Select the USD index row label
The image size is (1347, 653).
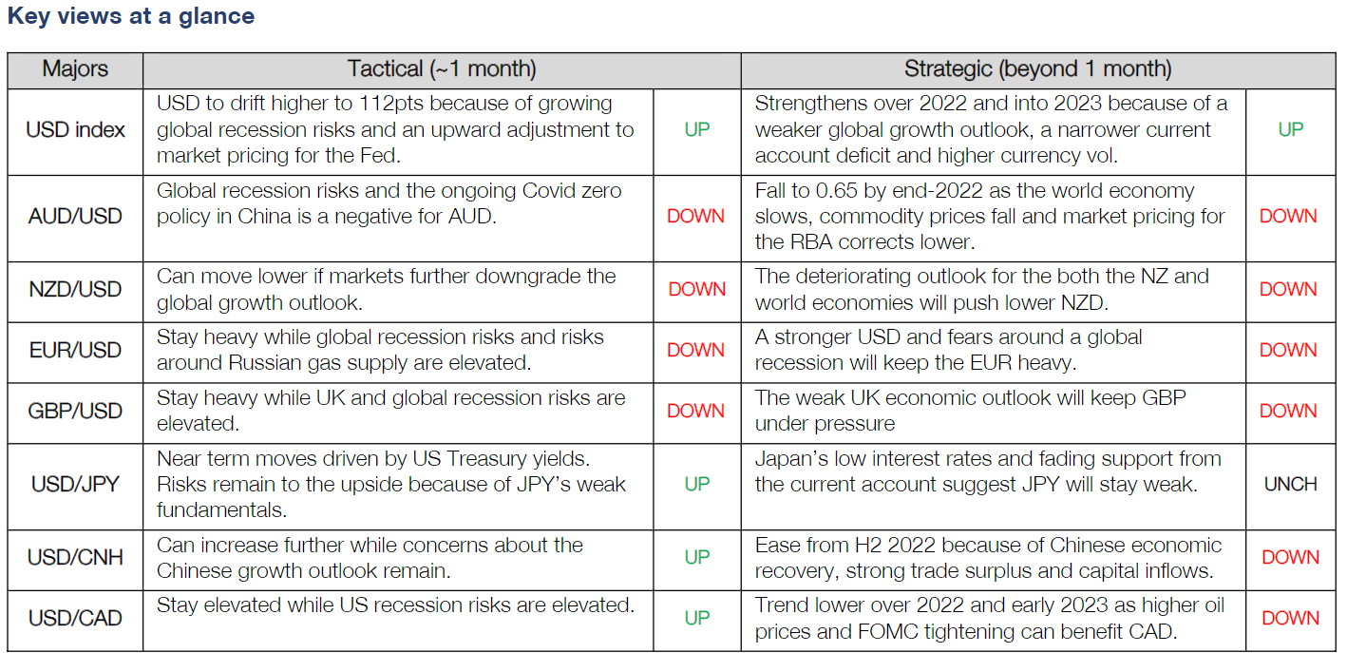point(75,130)
